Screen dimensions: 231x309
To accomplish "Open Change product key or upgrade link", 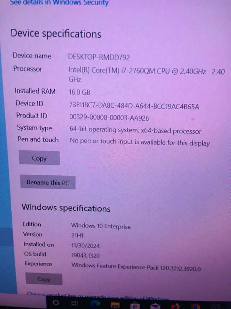I will pos(97,297).
